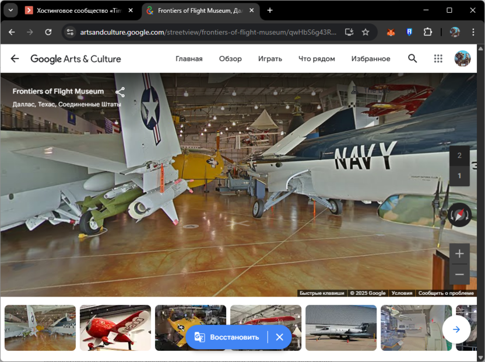Go forward in browser history
This screenshot has width=485, height=362.
(30, 32)
